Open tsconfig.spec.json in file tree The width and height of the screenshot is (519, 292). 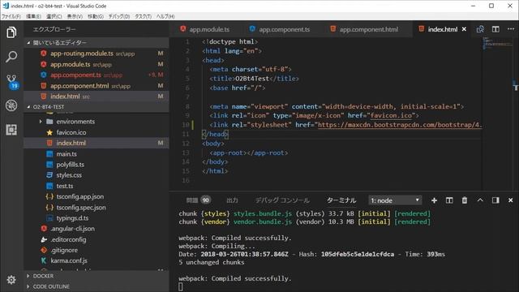(x=96, y=208)
